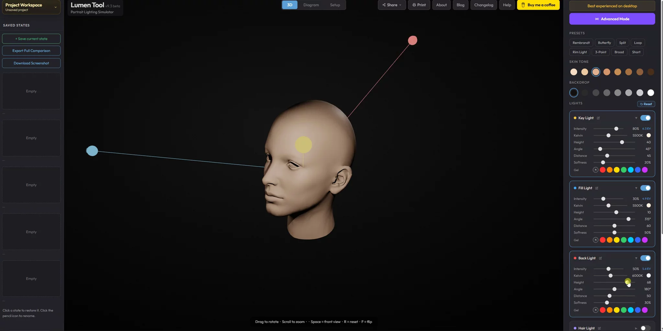This screenshot has height=331, width=663.
Task: Switch to the Setup tab
Action: pos(335,5)
